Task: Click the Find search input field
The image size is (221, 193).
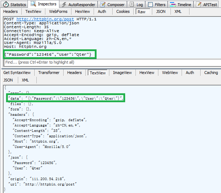Action: pos(113,63)
